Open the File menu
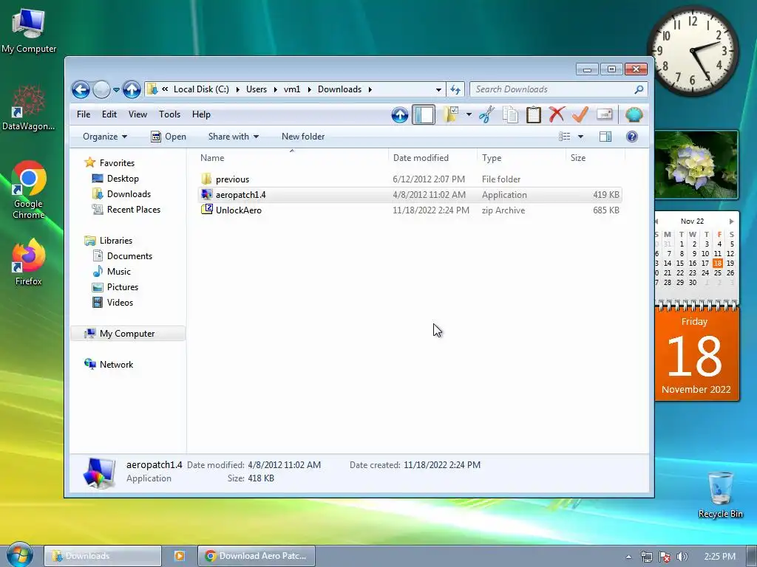Viewport: 757px width, 567px height. [x=84, y=114]
